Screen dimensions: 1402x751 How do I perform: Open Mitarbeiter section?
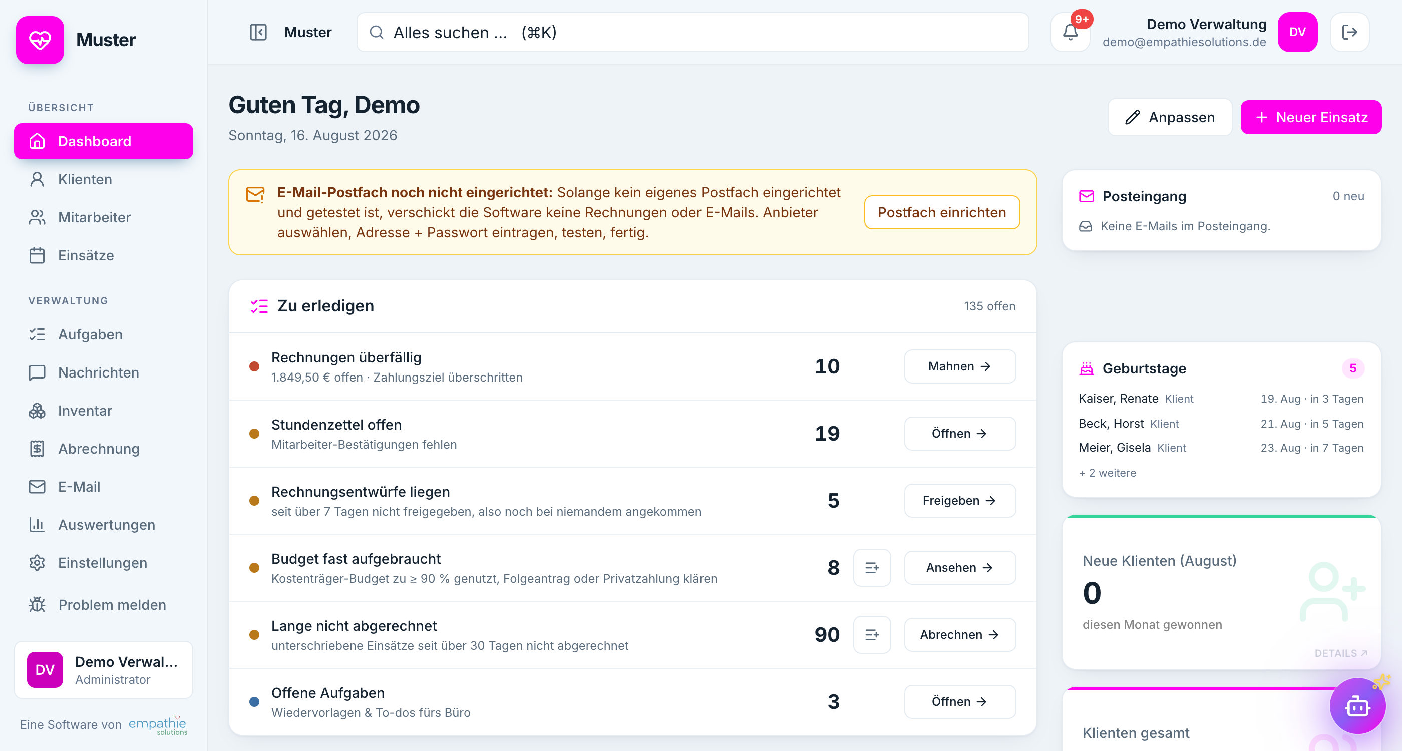[104, 218]
